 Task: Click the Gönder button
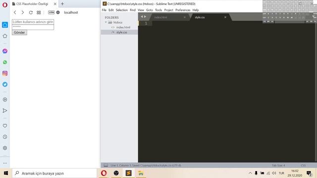click(x=19, y=33)
